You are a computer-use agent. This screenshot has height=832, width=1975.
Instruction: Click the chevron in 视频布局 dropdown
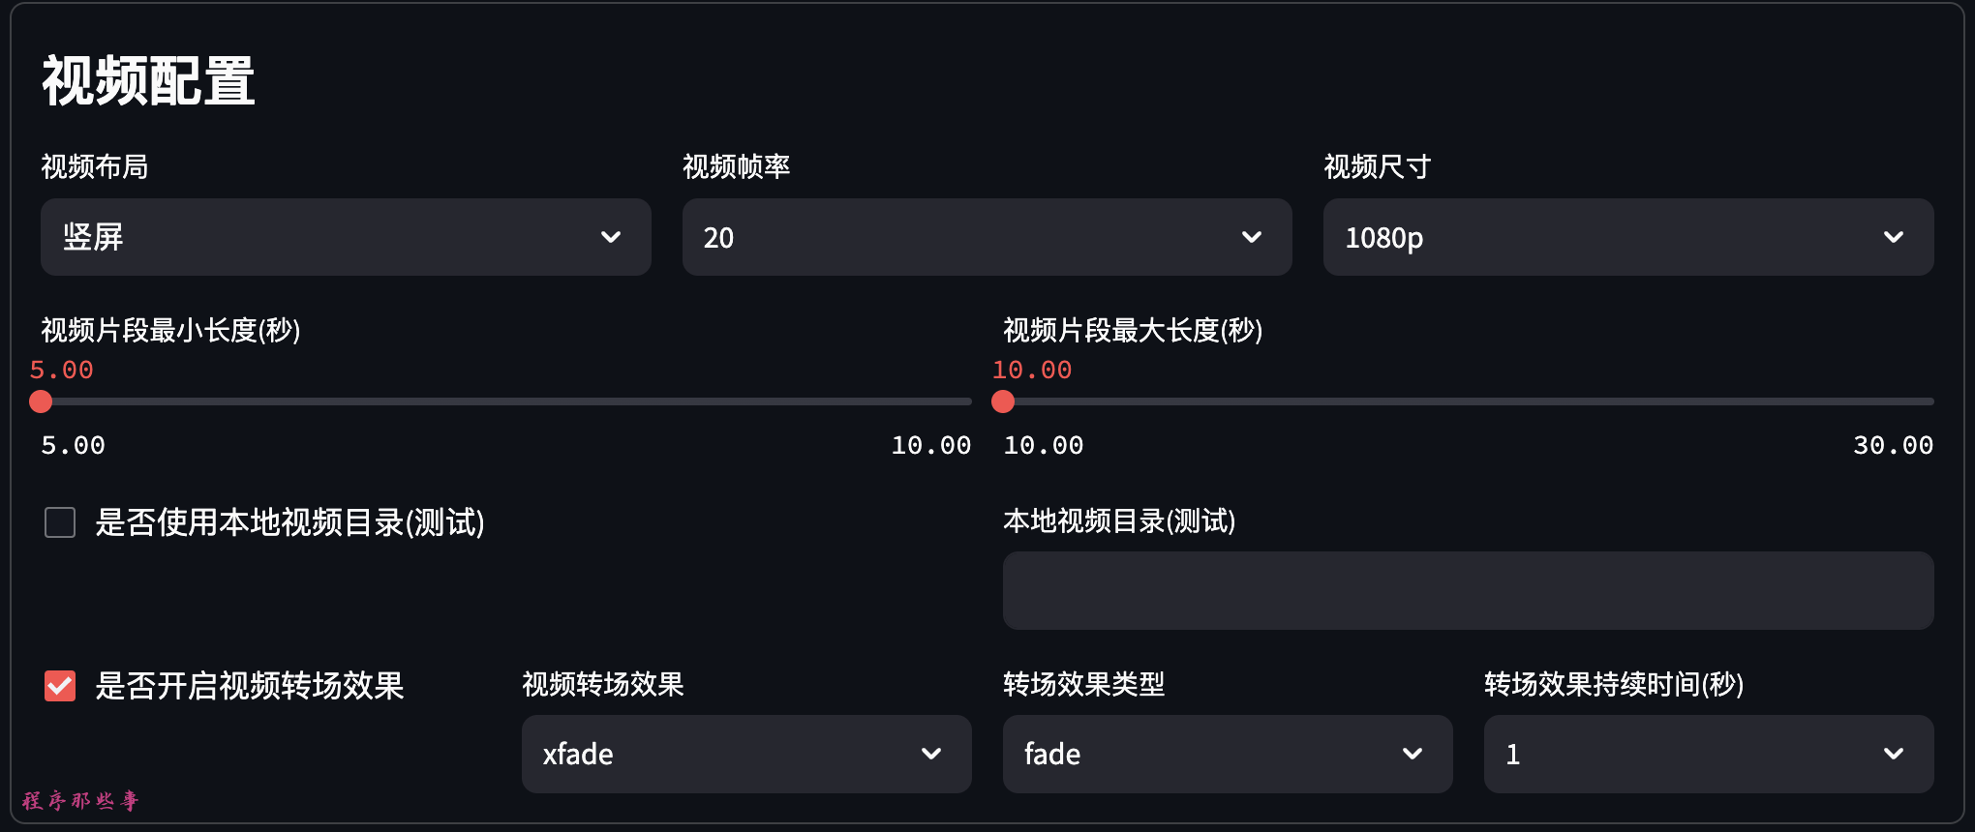click(x=611, y=237)
